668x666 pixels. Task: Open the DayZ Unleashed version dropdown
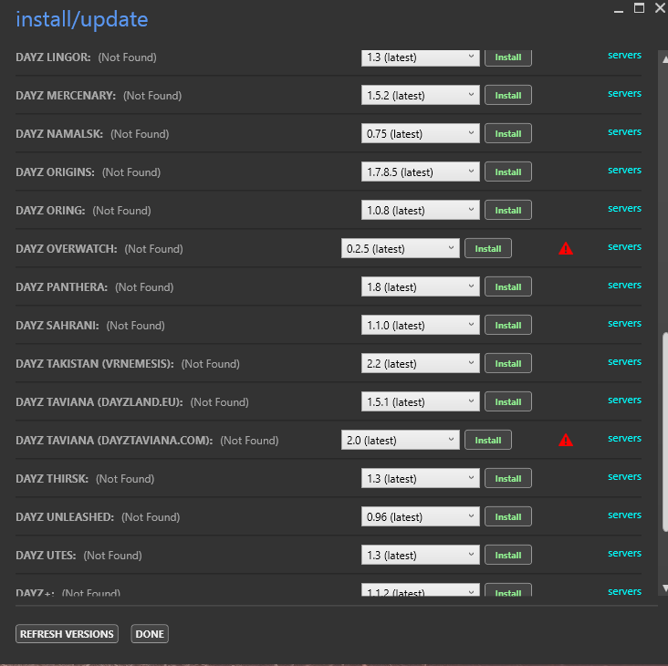(420, 516)
